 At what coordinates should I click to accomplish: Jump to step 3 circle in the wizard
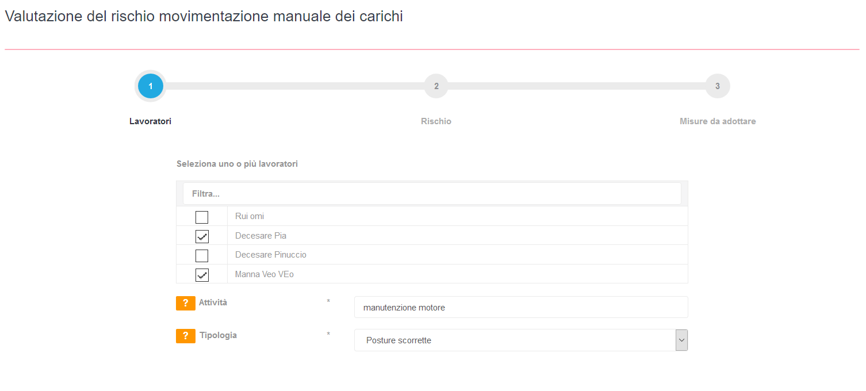pos(718,86)
